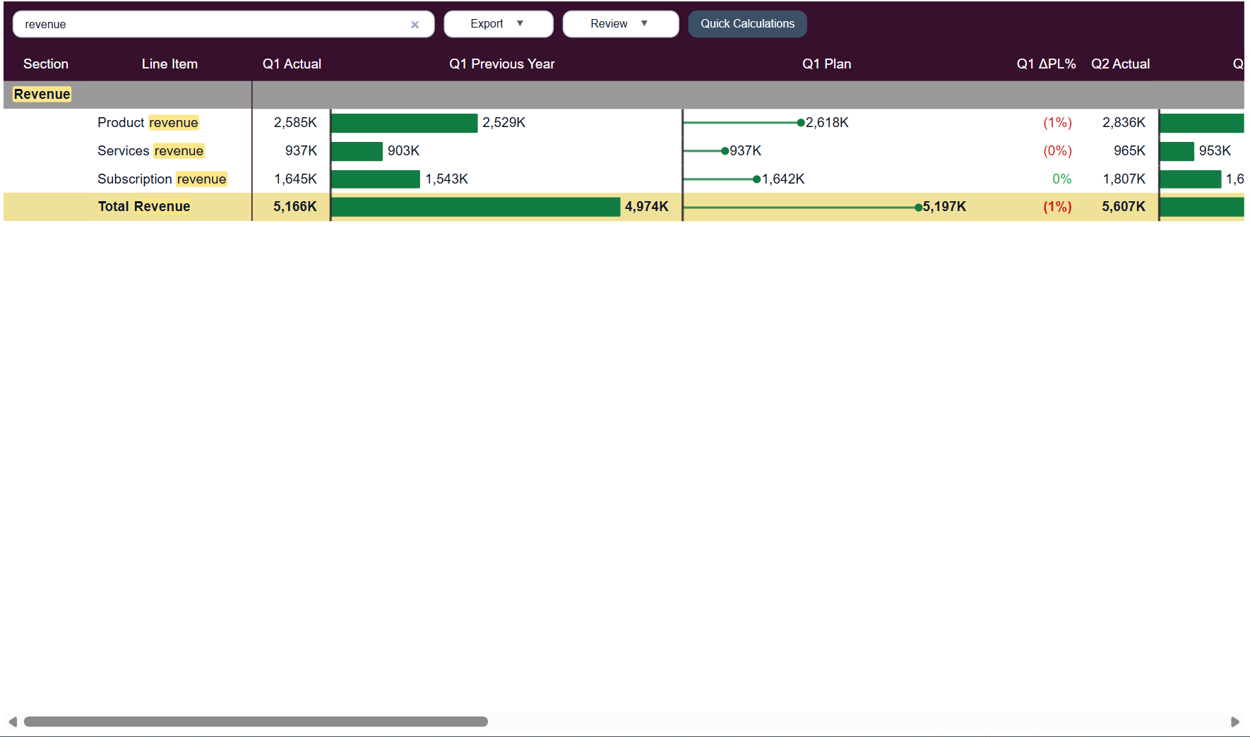Viewport: 1250px width, 737px height.
Task: Open the Review dropdown
Action: [620, 24]
